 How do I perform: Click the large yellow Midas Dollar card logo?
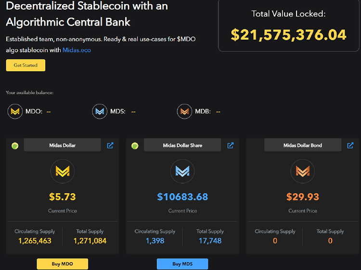(x=63, y=171)
